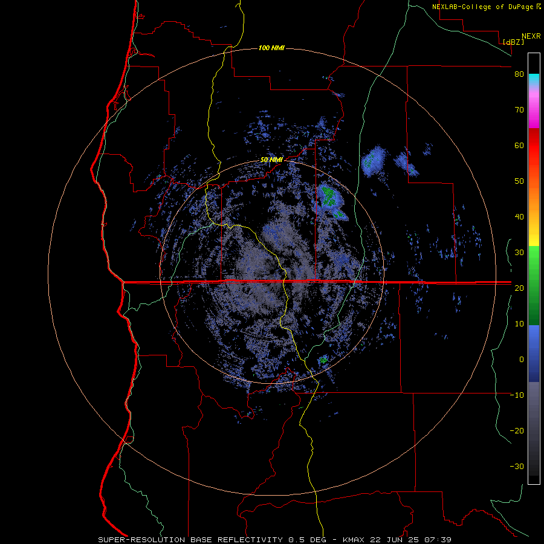Click the KMAX radar site identifier
Screen dimensions: 544x544
pyautogui.click(x=353, y=540)
